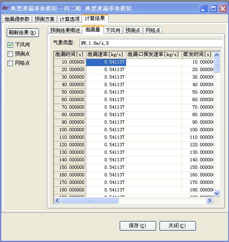Switch to the 下风向 sub-tab

click(x=113, y=30)
